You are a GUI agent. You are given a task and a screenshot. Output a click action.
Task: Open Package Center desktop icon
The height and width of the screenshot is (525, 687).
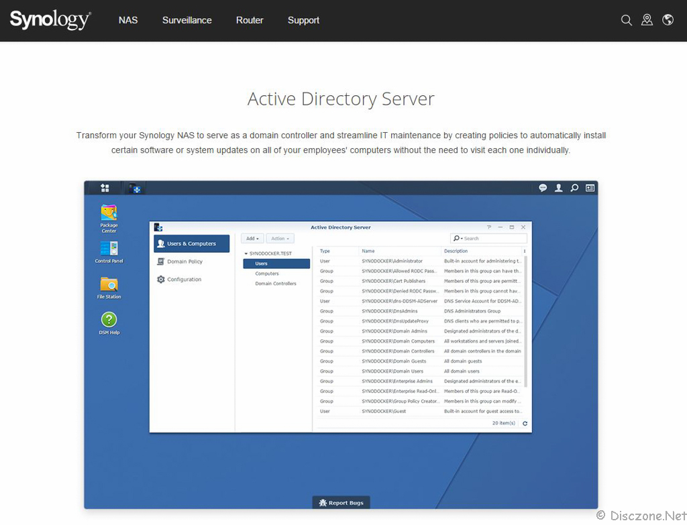pyautogui.click(x=109, y=219)
